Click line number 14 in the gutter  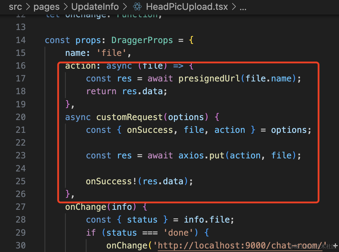click(x=20, y=40)
